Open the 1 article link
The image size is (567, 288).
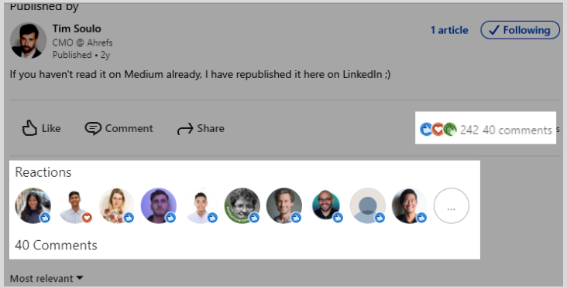[x=449, y=30]
